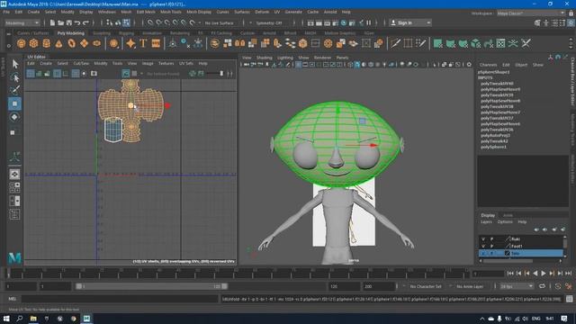Click Save Scene disk icon
Image resolution: width=576 pixels, height=324 pixels.
coord(69,22)
